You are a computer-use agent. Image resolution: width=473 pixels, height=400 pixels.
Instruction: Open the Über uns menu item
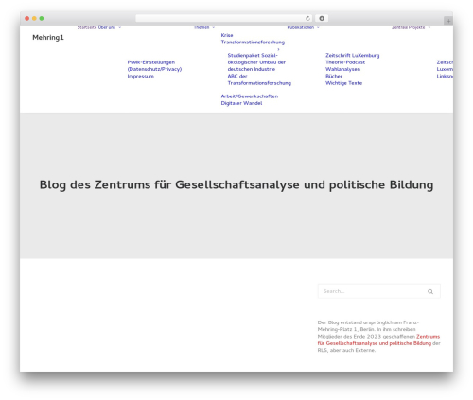[x=107, y=27]
